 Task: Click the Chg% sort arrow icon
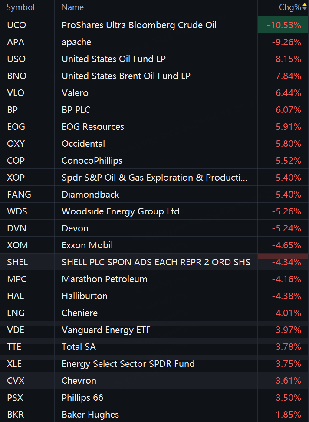(x=305, y=7)
